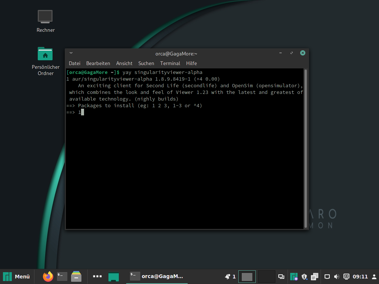Open the user account applet icon

click(374, 277)
